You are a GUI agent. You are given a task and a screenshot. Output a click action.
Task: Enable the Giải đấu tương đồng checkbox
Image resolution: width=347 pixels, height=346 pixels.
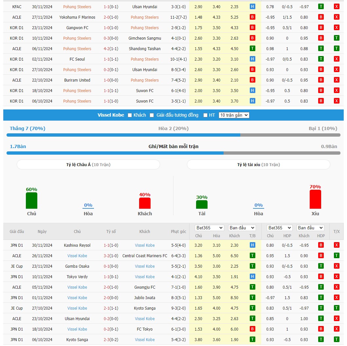click(x=152, y=115)
